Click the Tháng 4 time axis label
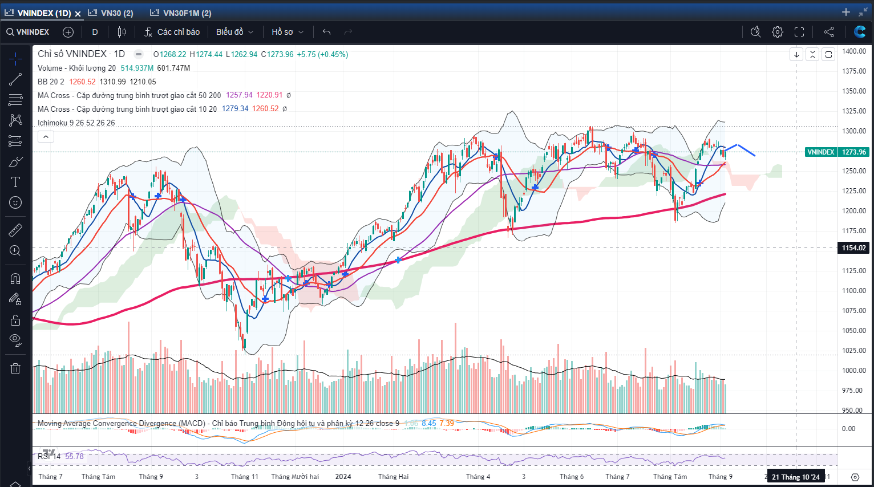The height and width of the screenshot is (487, 874). click(x=478, y=477)
